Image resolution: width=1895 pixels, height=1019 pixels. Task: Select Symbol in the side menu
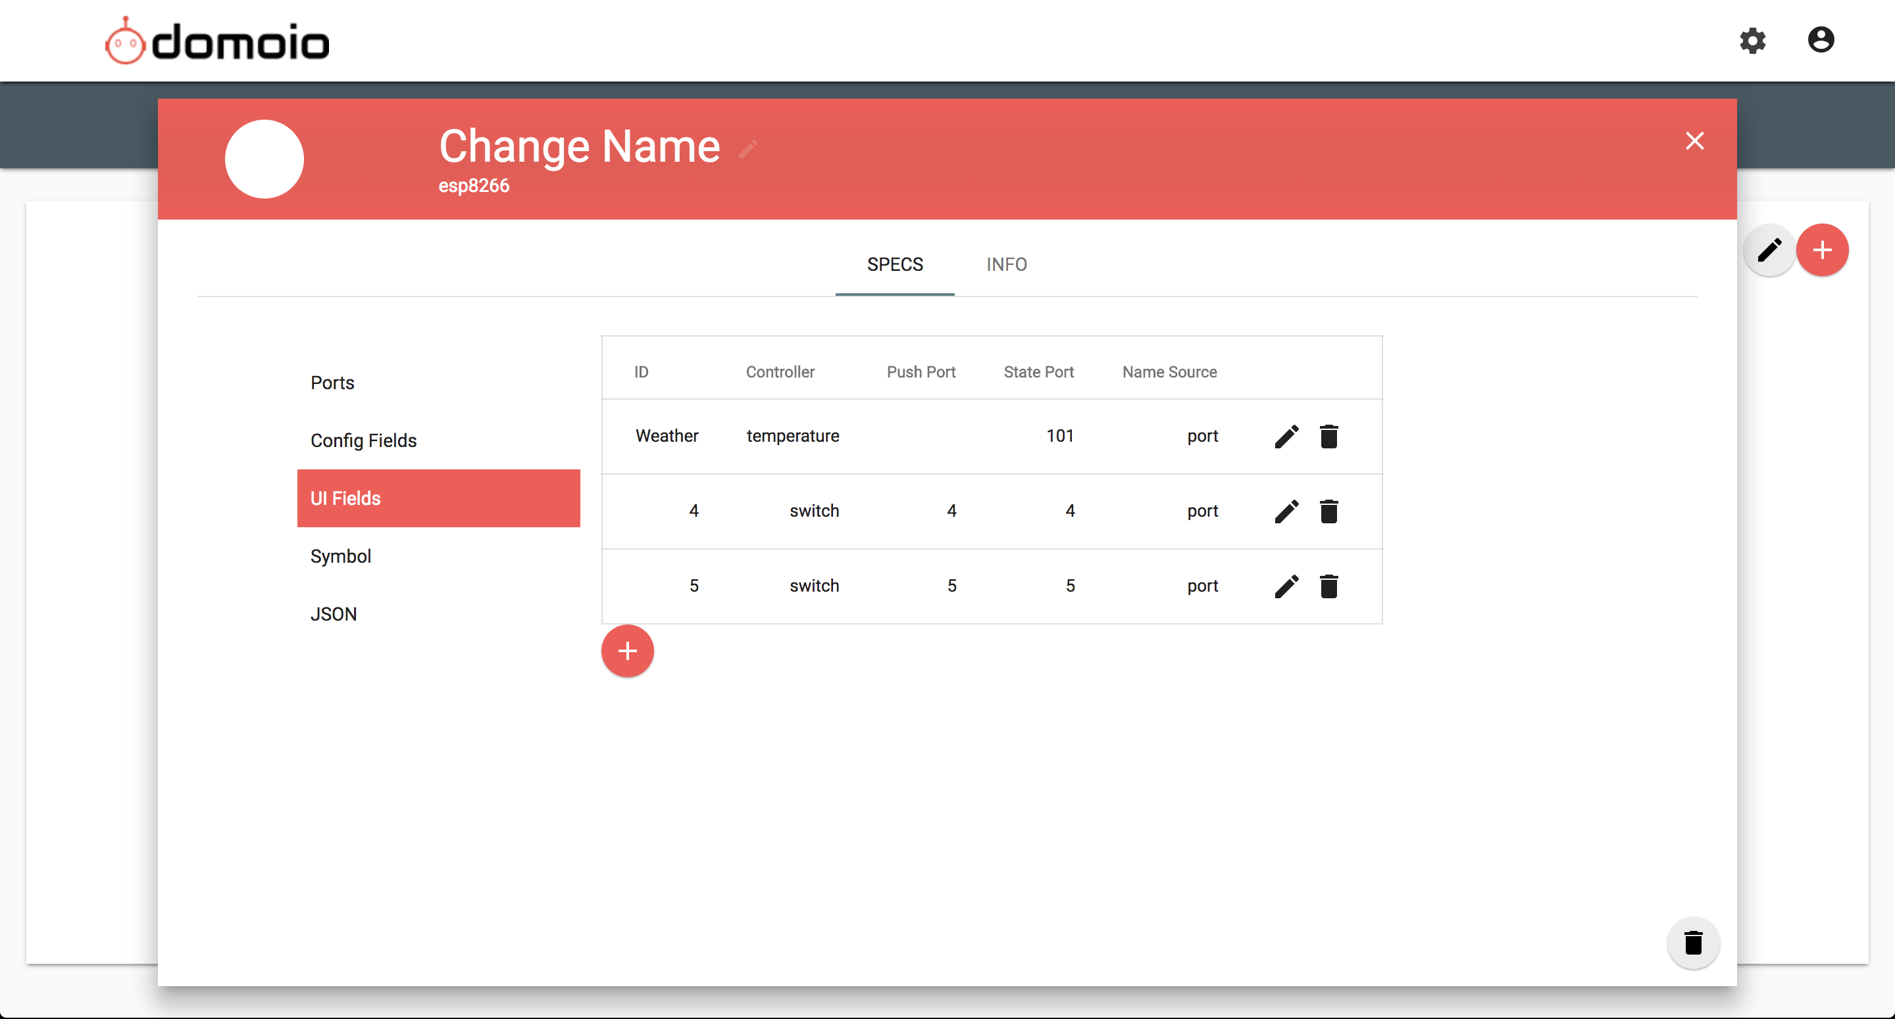438,556
